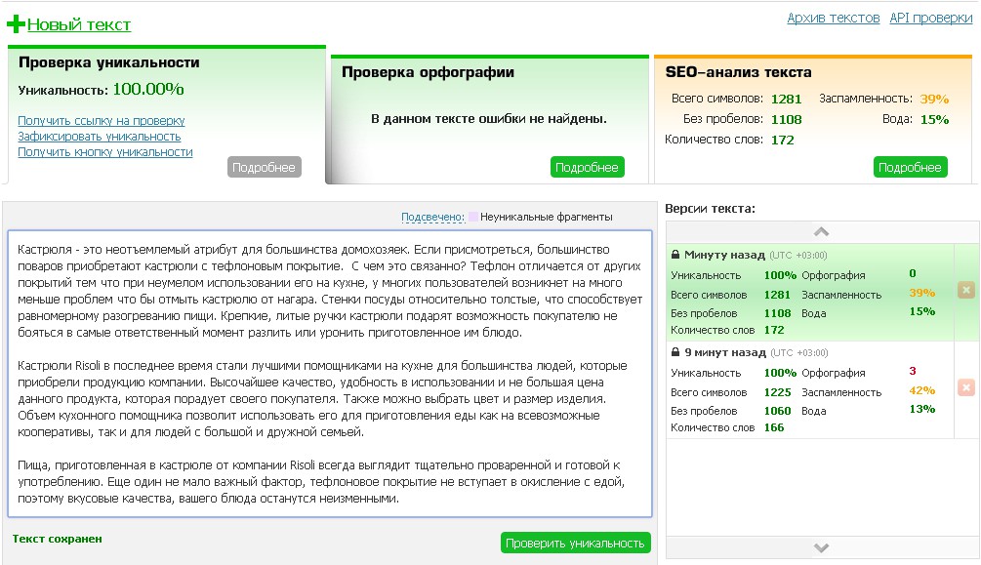Click gray Подробнее button in uniqueness panel
Viewport: 981px width, 565px height.
click(x=264, y=167)
